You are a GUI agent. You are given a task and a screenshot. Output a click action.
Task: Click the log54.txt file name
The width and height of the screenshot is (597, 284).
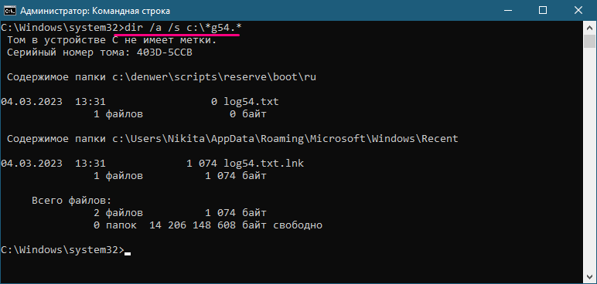coord(251,102)
